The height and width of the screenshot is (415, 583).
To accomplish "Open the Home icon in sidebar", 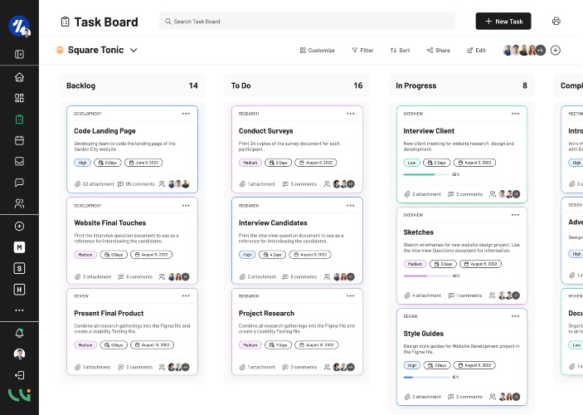I will (x=19, y=77).
